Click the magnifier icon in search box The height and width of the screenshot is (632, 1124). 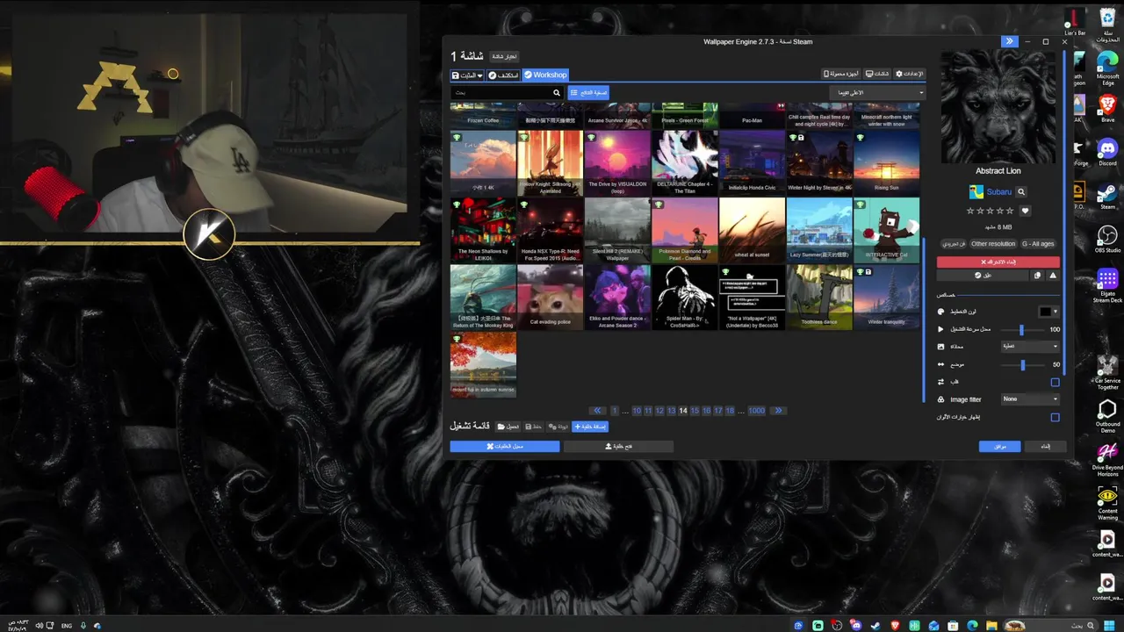tap(556, 92)
